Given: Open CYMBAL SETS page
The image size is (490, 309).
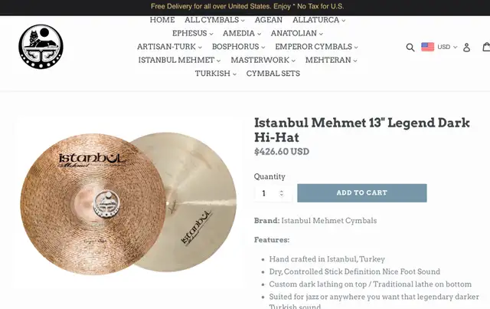Looking at the screenshot, I should [273, 74].
